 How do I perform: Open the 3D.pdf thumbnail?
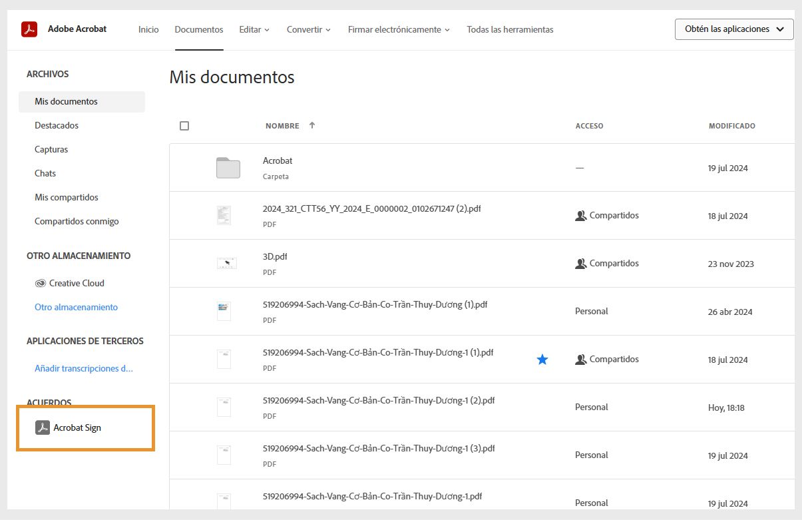point(226,262)
